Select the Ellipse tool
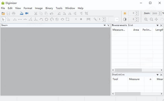The width and height of the screenshot is (164, 101). tap(62, 19)
